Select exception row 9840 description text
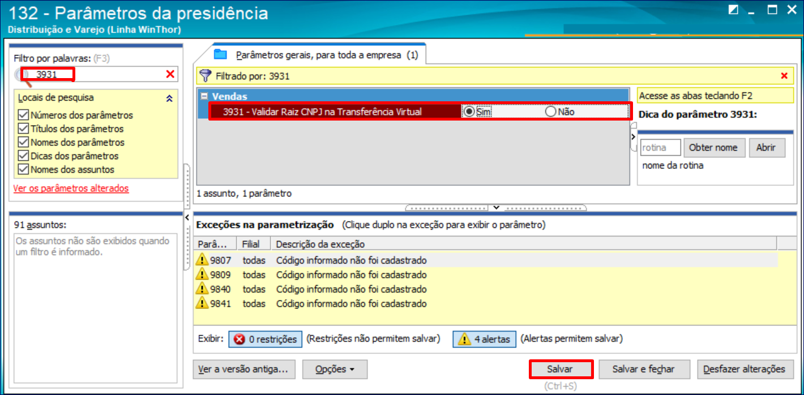Image resolution: width=804 pixels, height=395 pixels. coord(351,289)
